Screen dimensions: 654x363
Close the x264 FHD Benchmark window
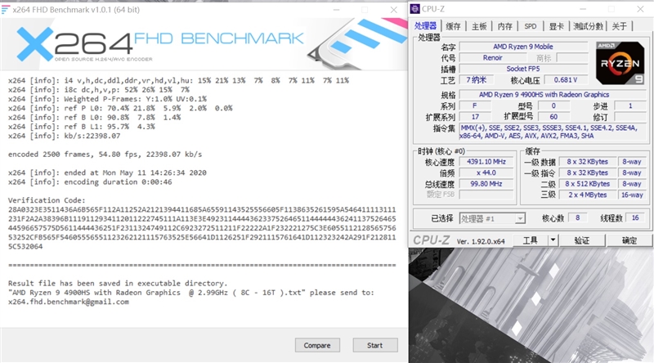point(393,10)
